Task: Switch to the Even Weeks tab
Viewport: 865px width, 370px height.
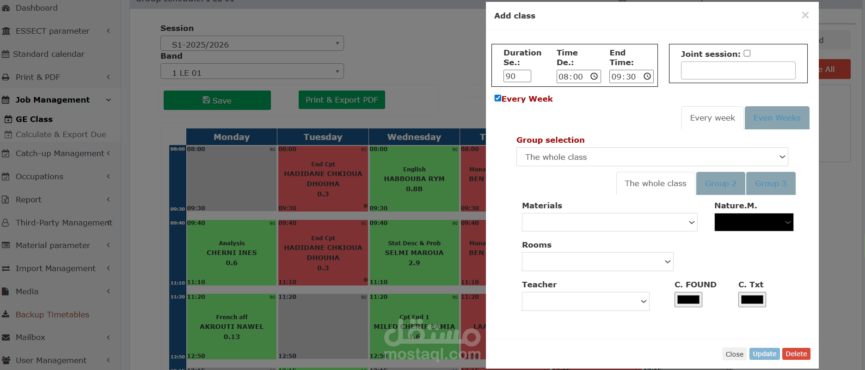Action: point(777,118)
